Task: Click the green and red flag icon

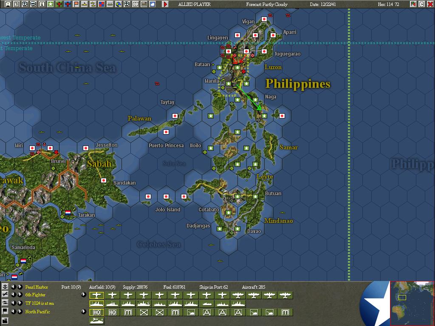Action: (x=413, y=4)
